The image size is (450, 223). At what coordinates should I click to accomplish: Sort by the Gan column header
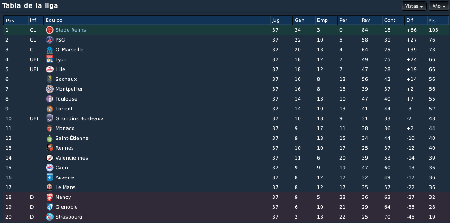304,20
